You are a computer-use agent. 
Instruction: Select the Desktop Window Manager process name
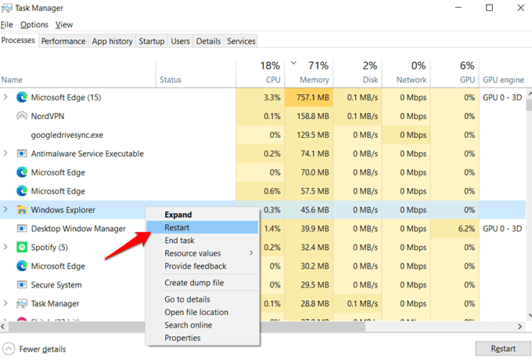pos(78,229)
